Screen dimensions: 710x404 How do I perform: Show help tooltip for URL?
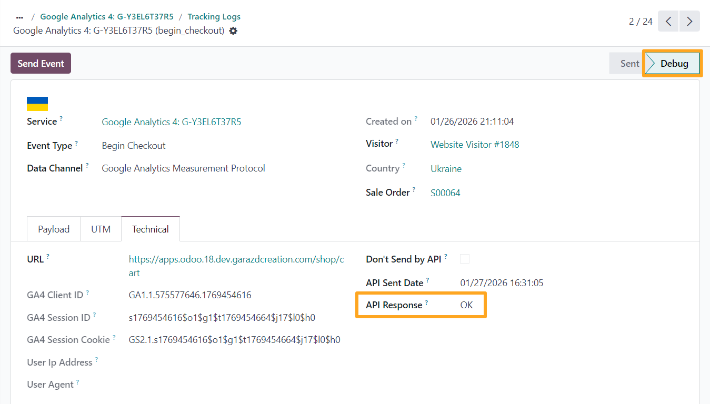[x=48, y=256]
